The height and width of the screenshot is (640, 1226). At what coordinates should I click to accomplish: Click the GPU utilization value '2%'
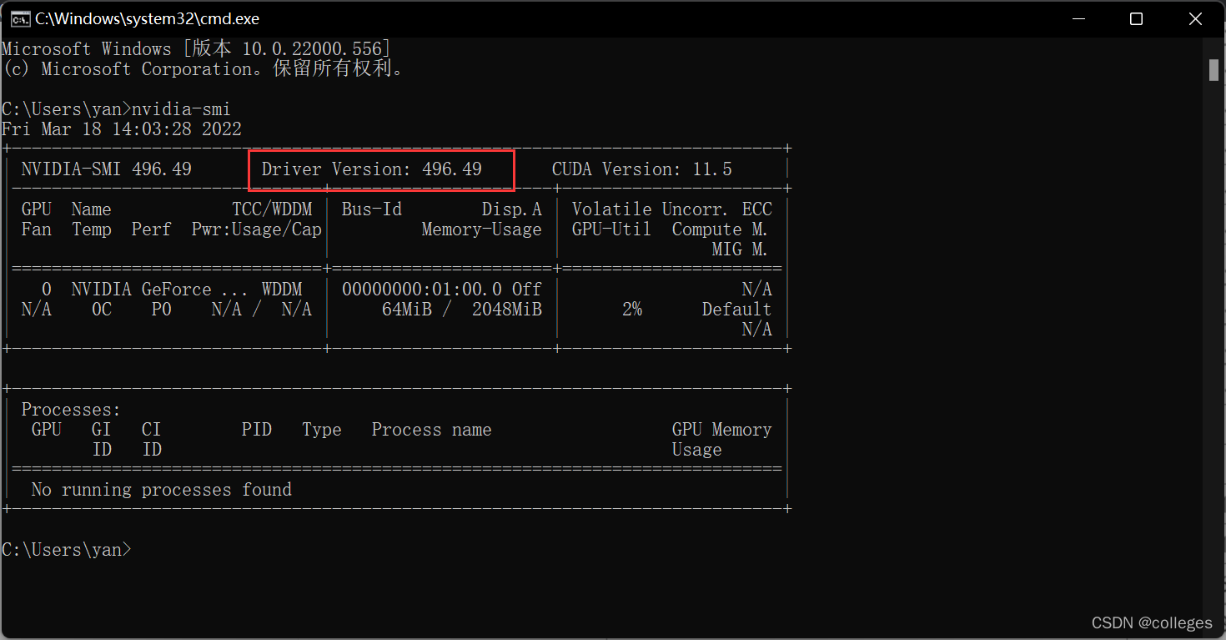tap(632, 310)
